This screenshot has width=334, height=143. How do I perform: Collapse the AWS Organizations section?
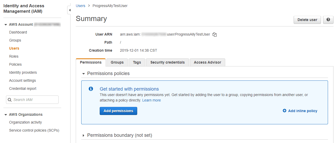(x=6, y=115)
